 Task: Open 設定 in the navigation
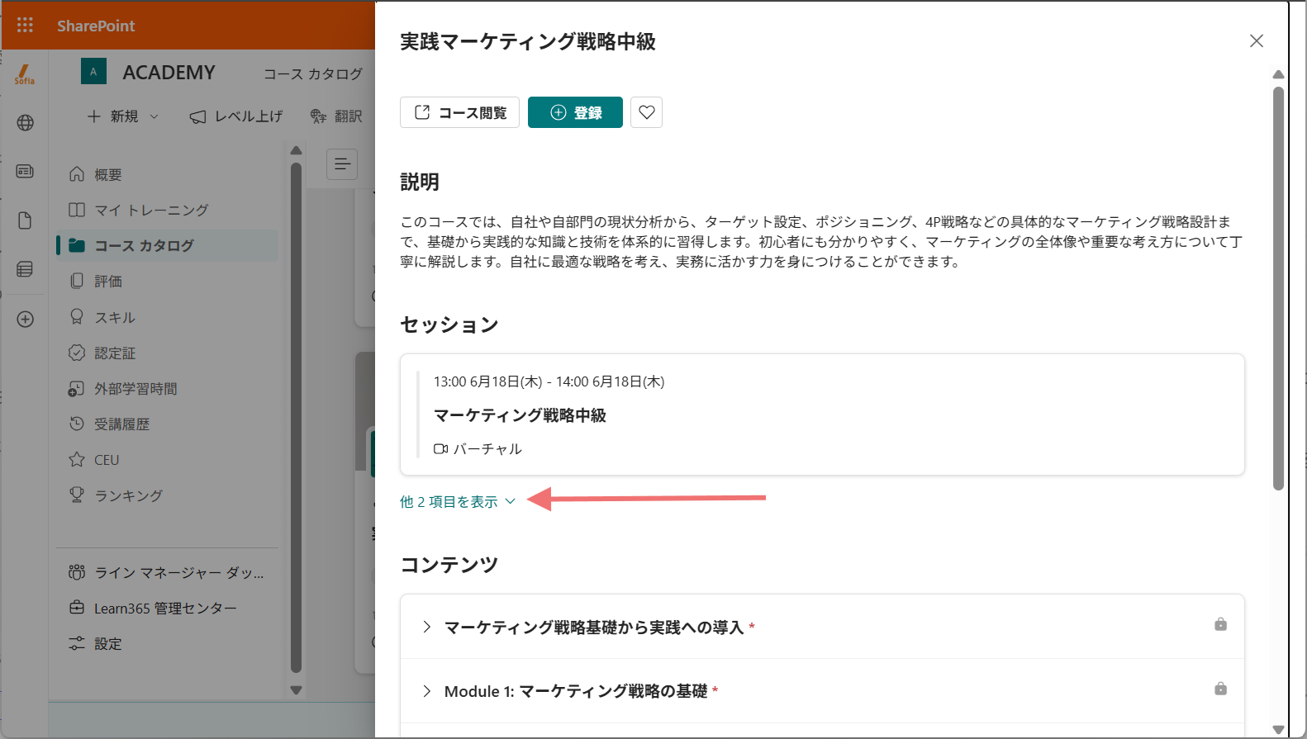(167, 643)
